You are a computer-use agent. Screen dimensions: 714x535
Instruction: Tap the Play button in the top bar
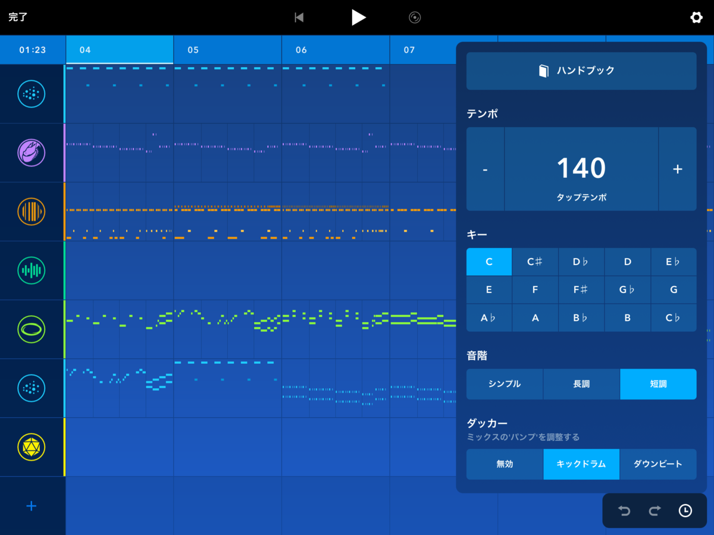point(358,17)
